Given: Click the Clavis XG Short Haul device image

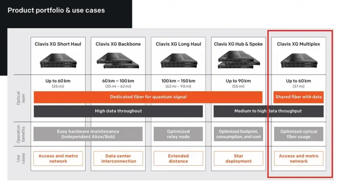Looking at the screenshot, I should coord(58,61).
